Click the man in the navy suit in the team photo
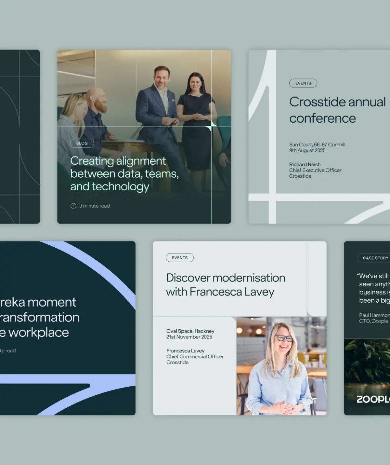 [x=158, y=107]
